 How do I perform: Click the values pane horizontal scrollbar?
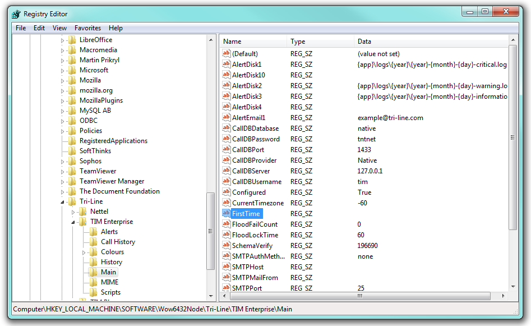(x=359, y=296)
